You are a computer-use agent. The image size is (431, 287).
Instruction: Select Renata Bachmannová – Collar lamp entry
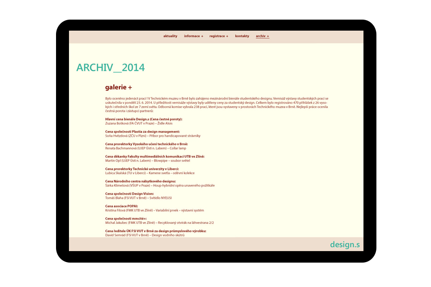point(146,148)
